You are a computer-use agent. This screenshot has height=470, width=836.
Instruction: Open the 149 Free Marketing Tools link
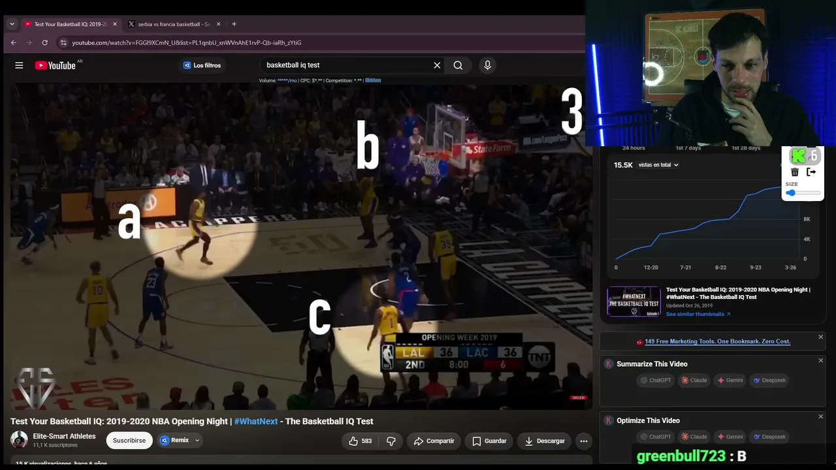coord(717,341)
